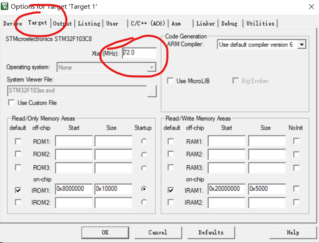Switch to the Debug tab
This screenshot has width=319, height=243.
(230, 23)
